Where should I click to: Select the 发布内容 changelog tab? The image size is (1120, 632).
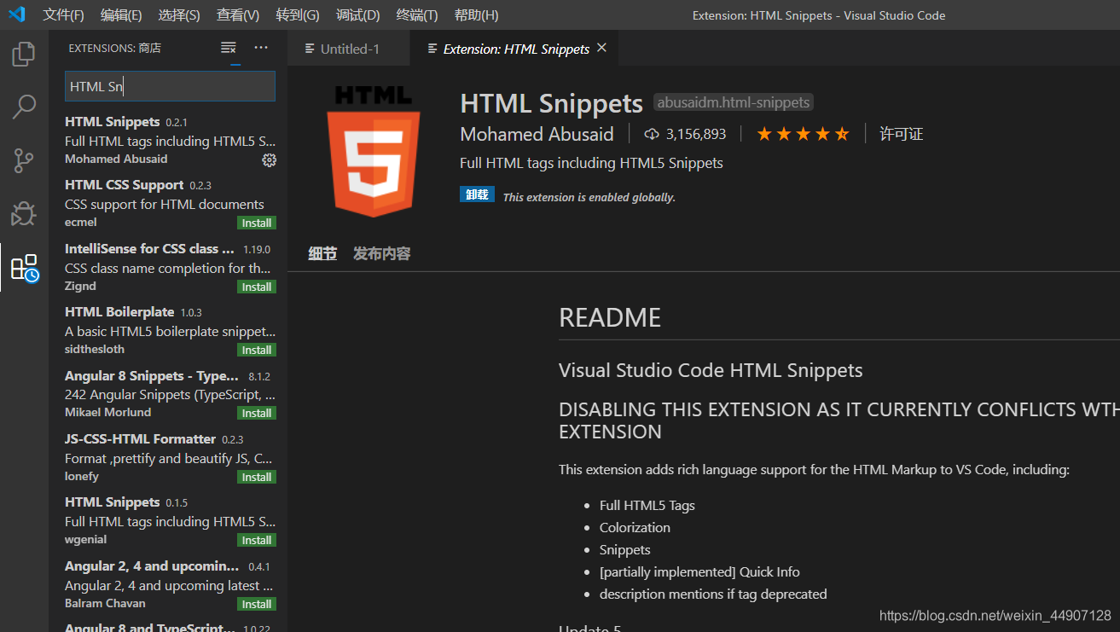[382, 253]
